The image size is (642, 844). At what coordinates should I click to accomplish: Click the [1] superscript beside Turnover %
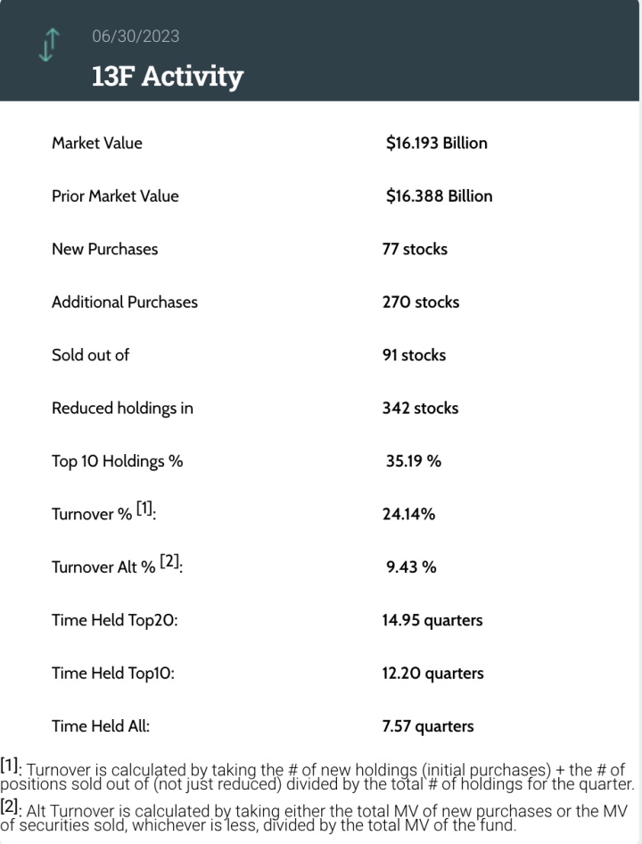pos(144,509)
